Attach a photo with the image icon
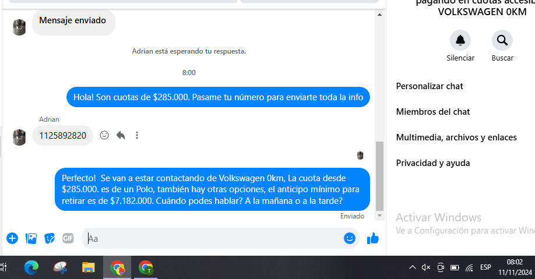This screenshot has height=279, width=535. [31, 238]
